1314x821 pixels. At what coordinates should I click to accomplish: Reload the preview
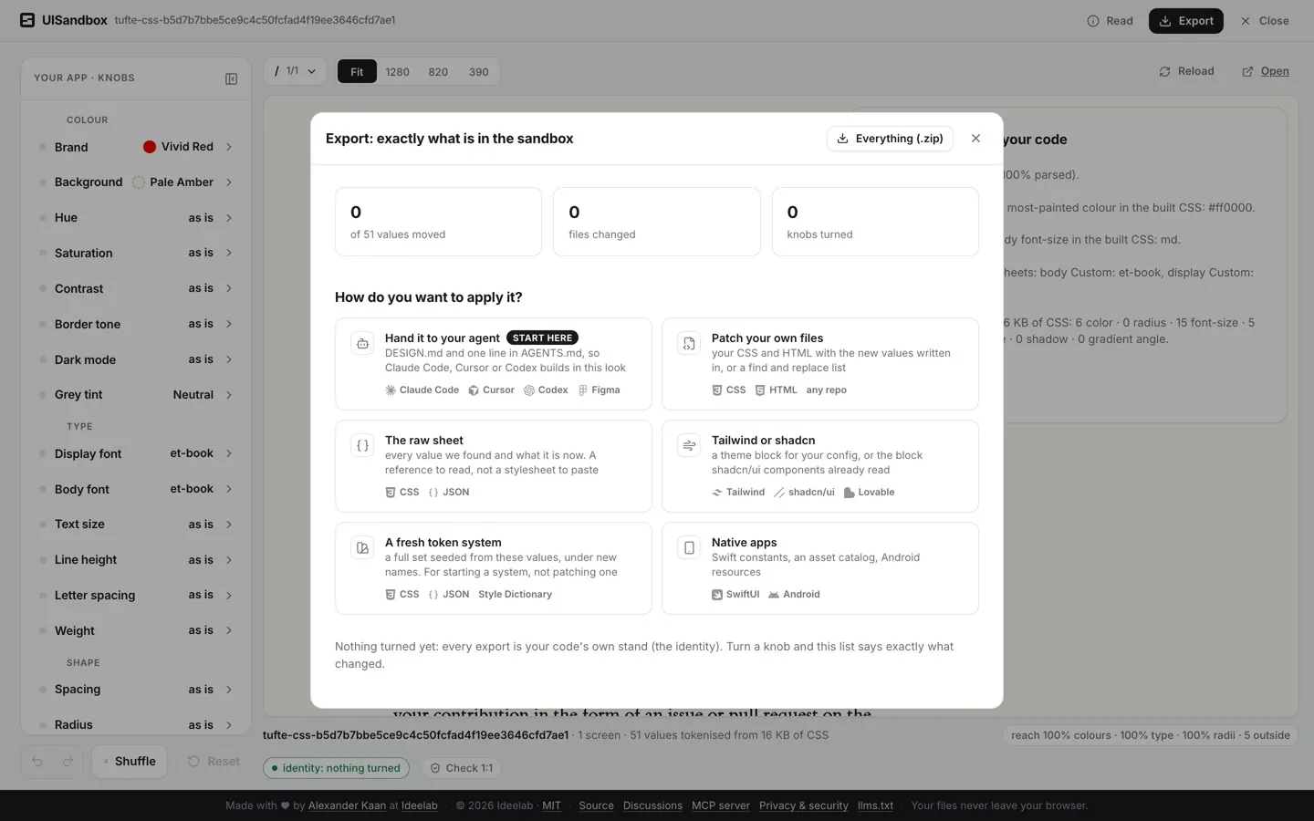point(1186,71)
